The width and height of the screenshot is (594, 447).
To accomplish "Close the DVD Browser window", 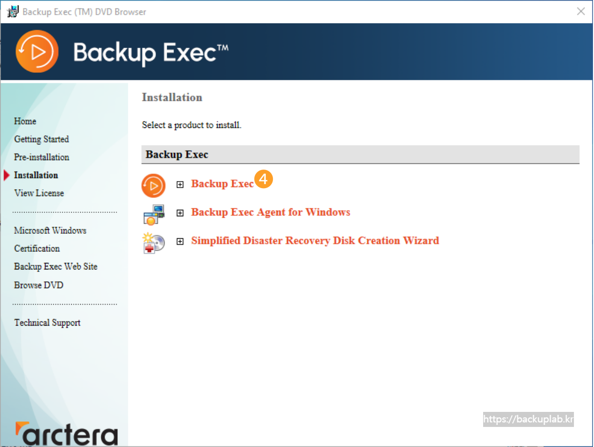I will [581, 12].
